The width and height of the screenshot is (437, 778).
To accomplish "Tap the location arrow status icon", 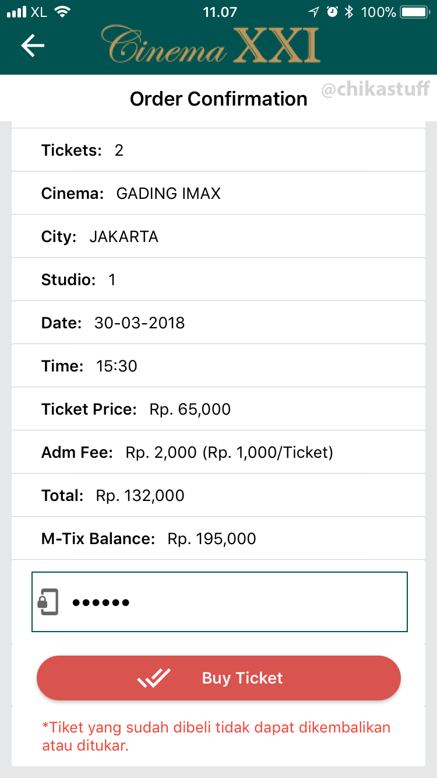I will tap(314, 12).
